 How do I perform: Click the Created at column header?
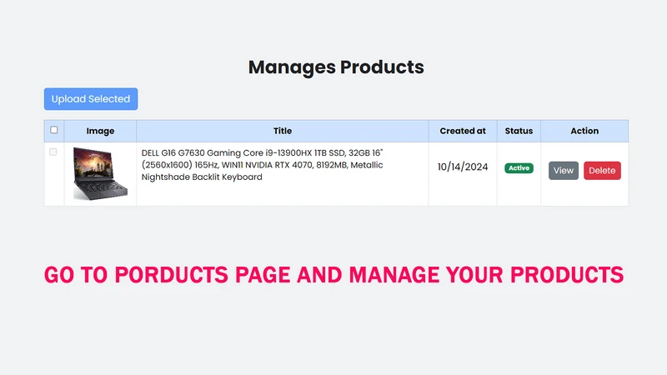[x=463, y=131]
